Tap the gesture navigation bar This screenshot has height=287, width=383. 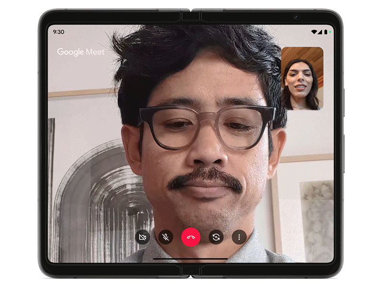click(191, 258)
